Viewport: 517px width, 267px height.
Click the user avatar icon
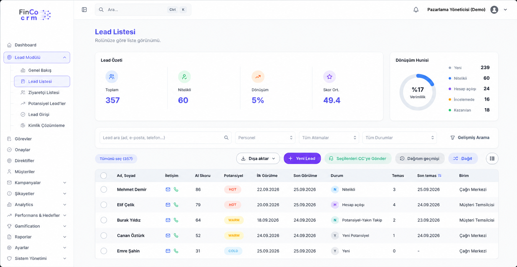point(494,10)
